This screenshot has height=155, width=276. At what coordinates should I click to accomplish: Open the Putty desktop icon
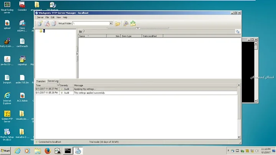pyautogui.click(x=7, y=43)
